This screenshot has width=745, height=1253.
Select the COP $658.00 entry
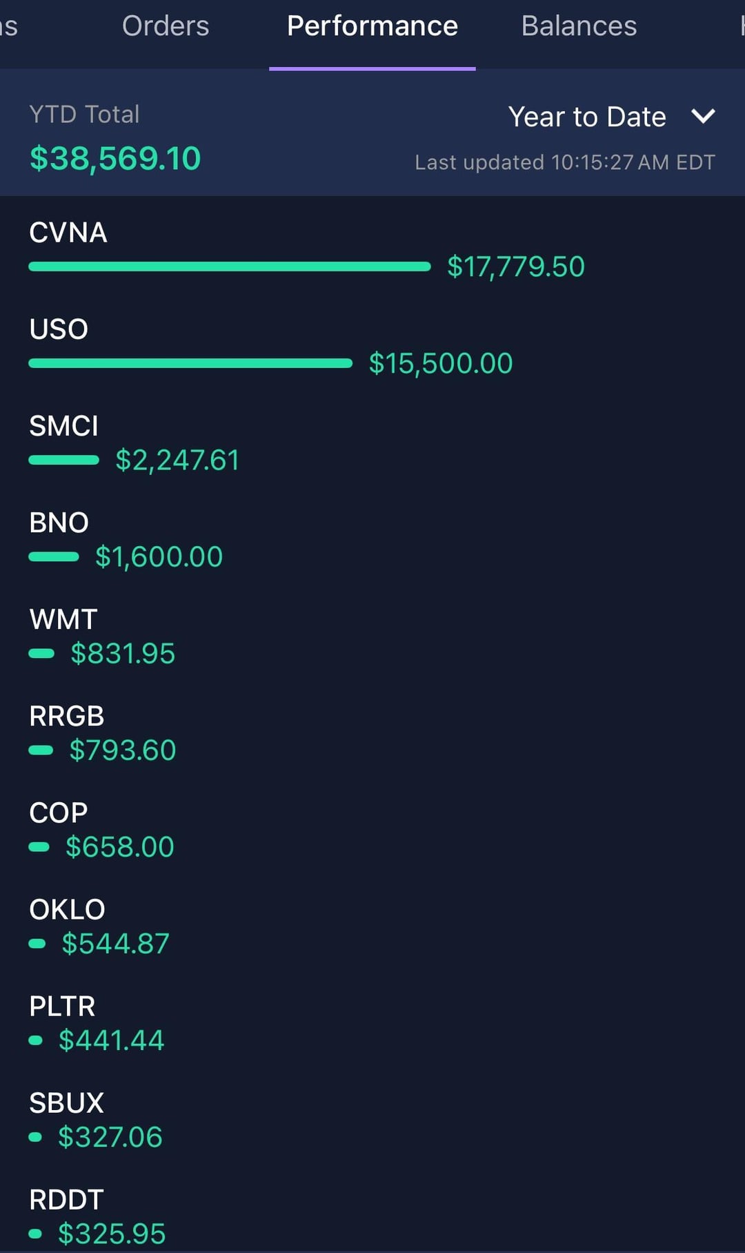(119, 846)
